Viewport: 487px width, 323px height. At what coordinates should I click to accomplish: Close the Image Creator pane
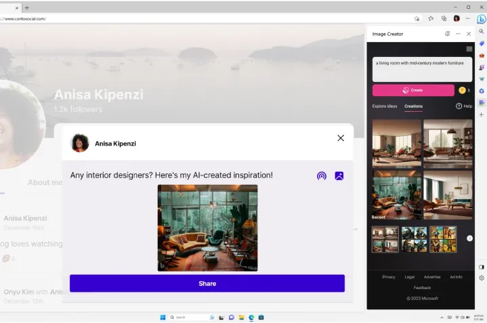click(469, 34)
